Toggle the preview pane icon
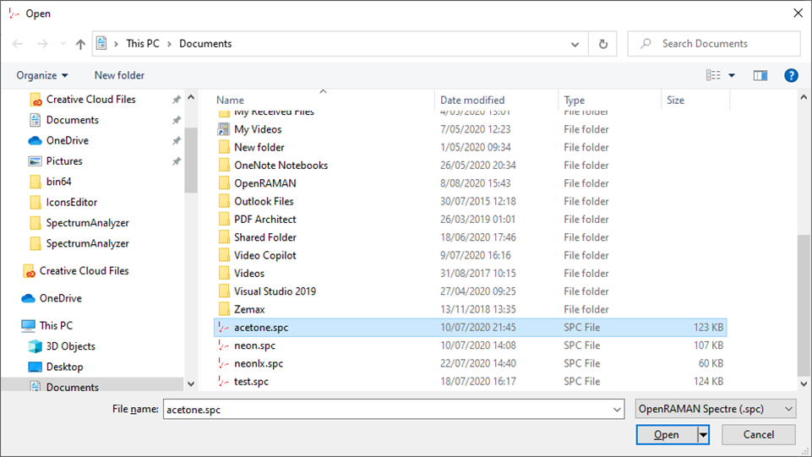The image size is (812, 457). pos(760,75)
